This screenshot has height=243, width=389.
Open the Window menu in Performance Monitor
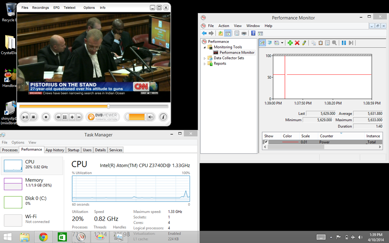coord(253,26)
